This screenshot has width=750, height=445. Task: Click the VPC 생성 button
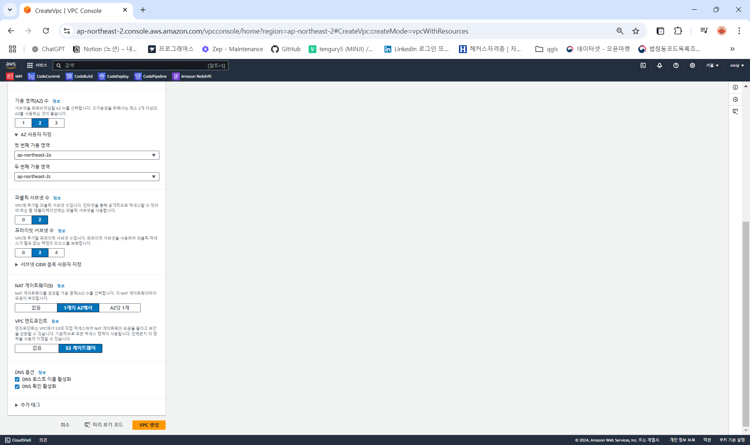149,425
